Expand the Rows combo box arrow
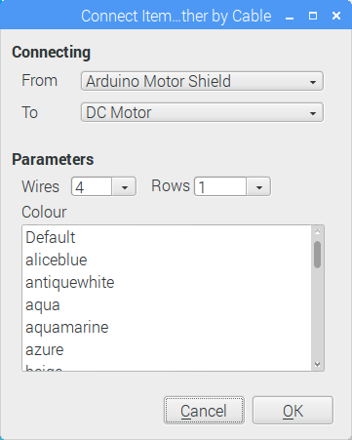Viewport: 352px width, 440px height. pos(258,186)
